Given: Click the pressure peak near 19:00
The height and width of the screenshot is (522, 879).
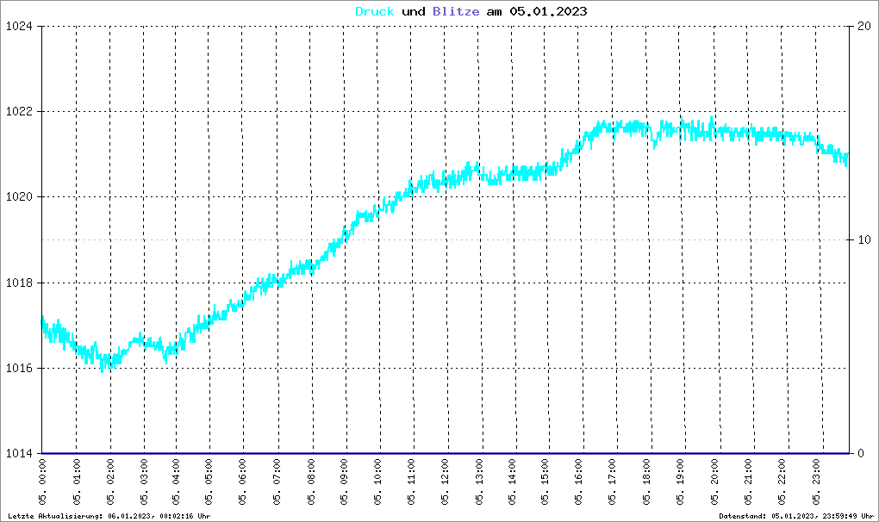Looking at the screenshot, I should [x=682, y=119].
